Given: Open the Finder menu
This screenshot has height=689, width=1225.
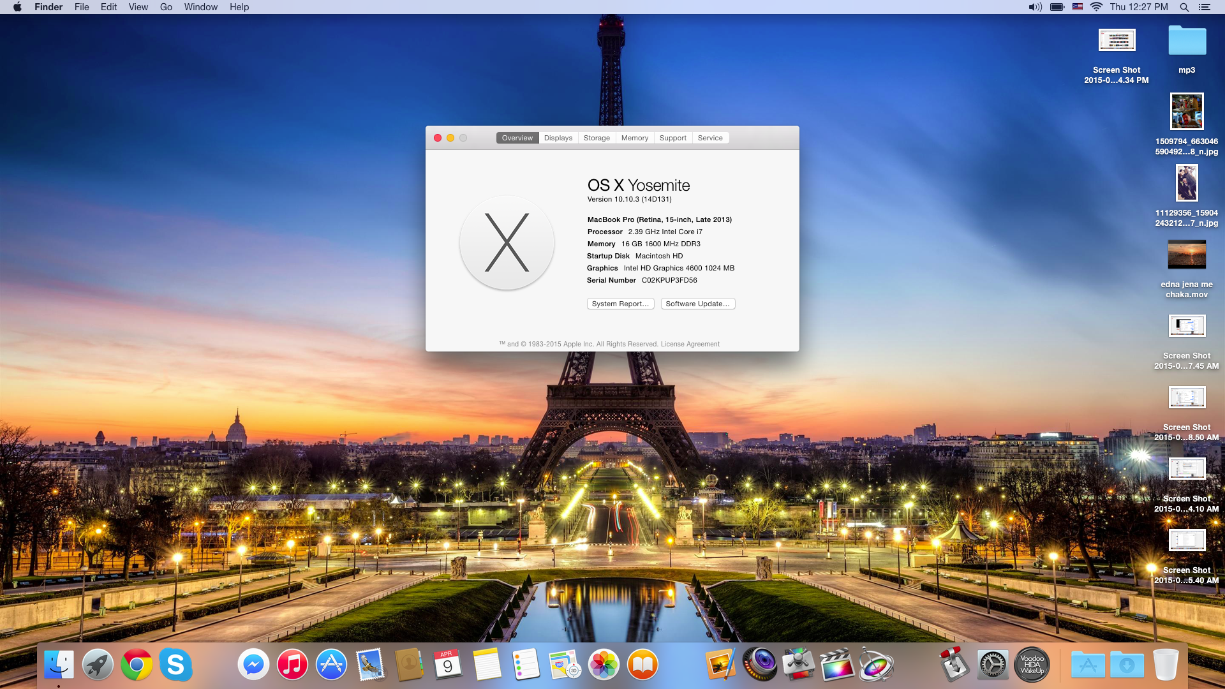Looking at the screenshot, I should click(48, 7).
